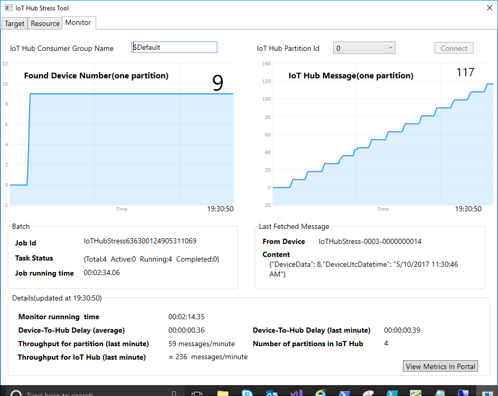
Task: Close the IoT Hub Stress Tool window
Action: [490, 8]
